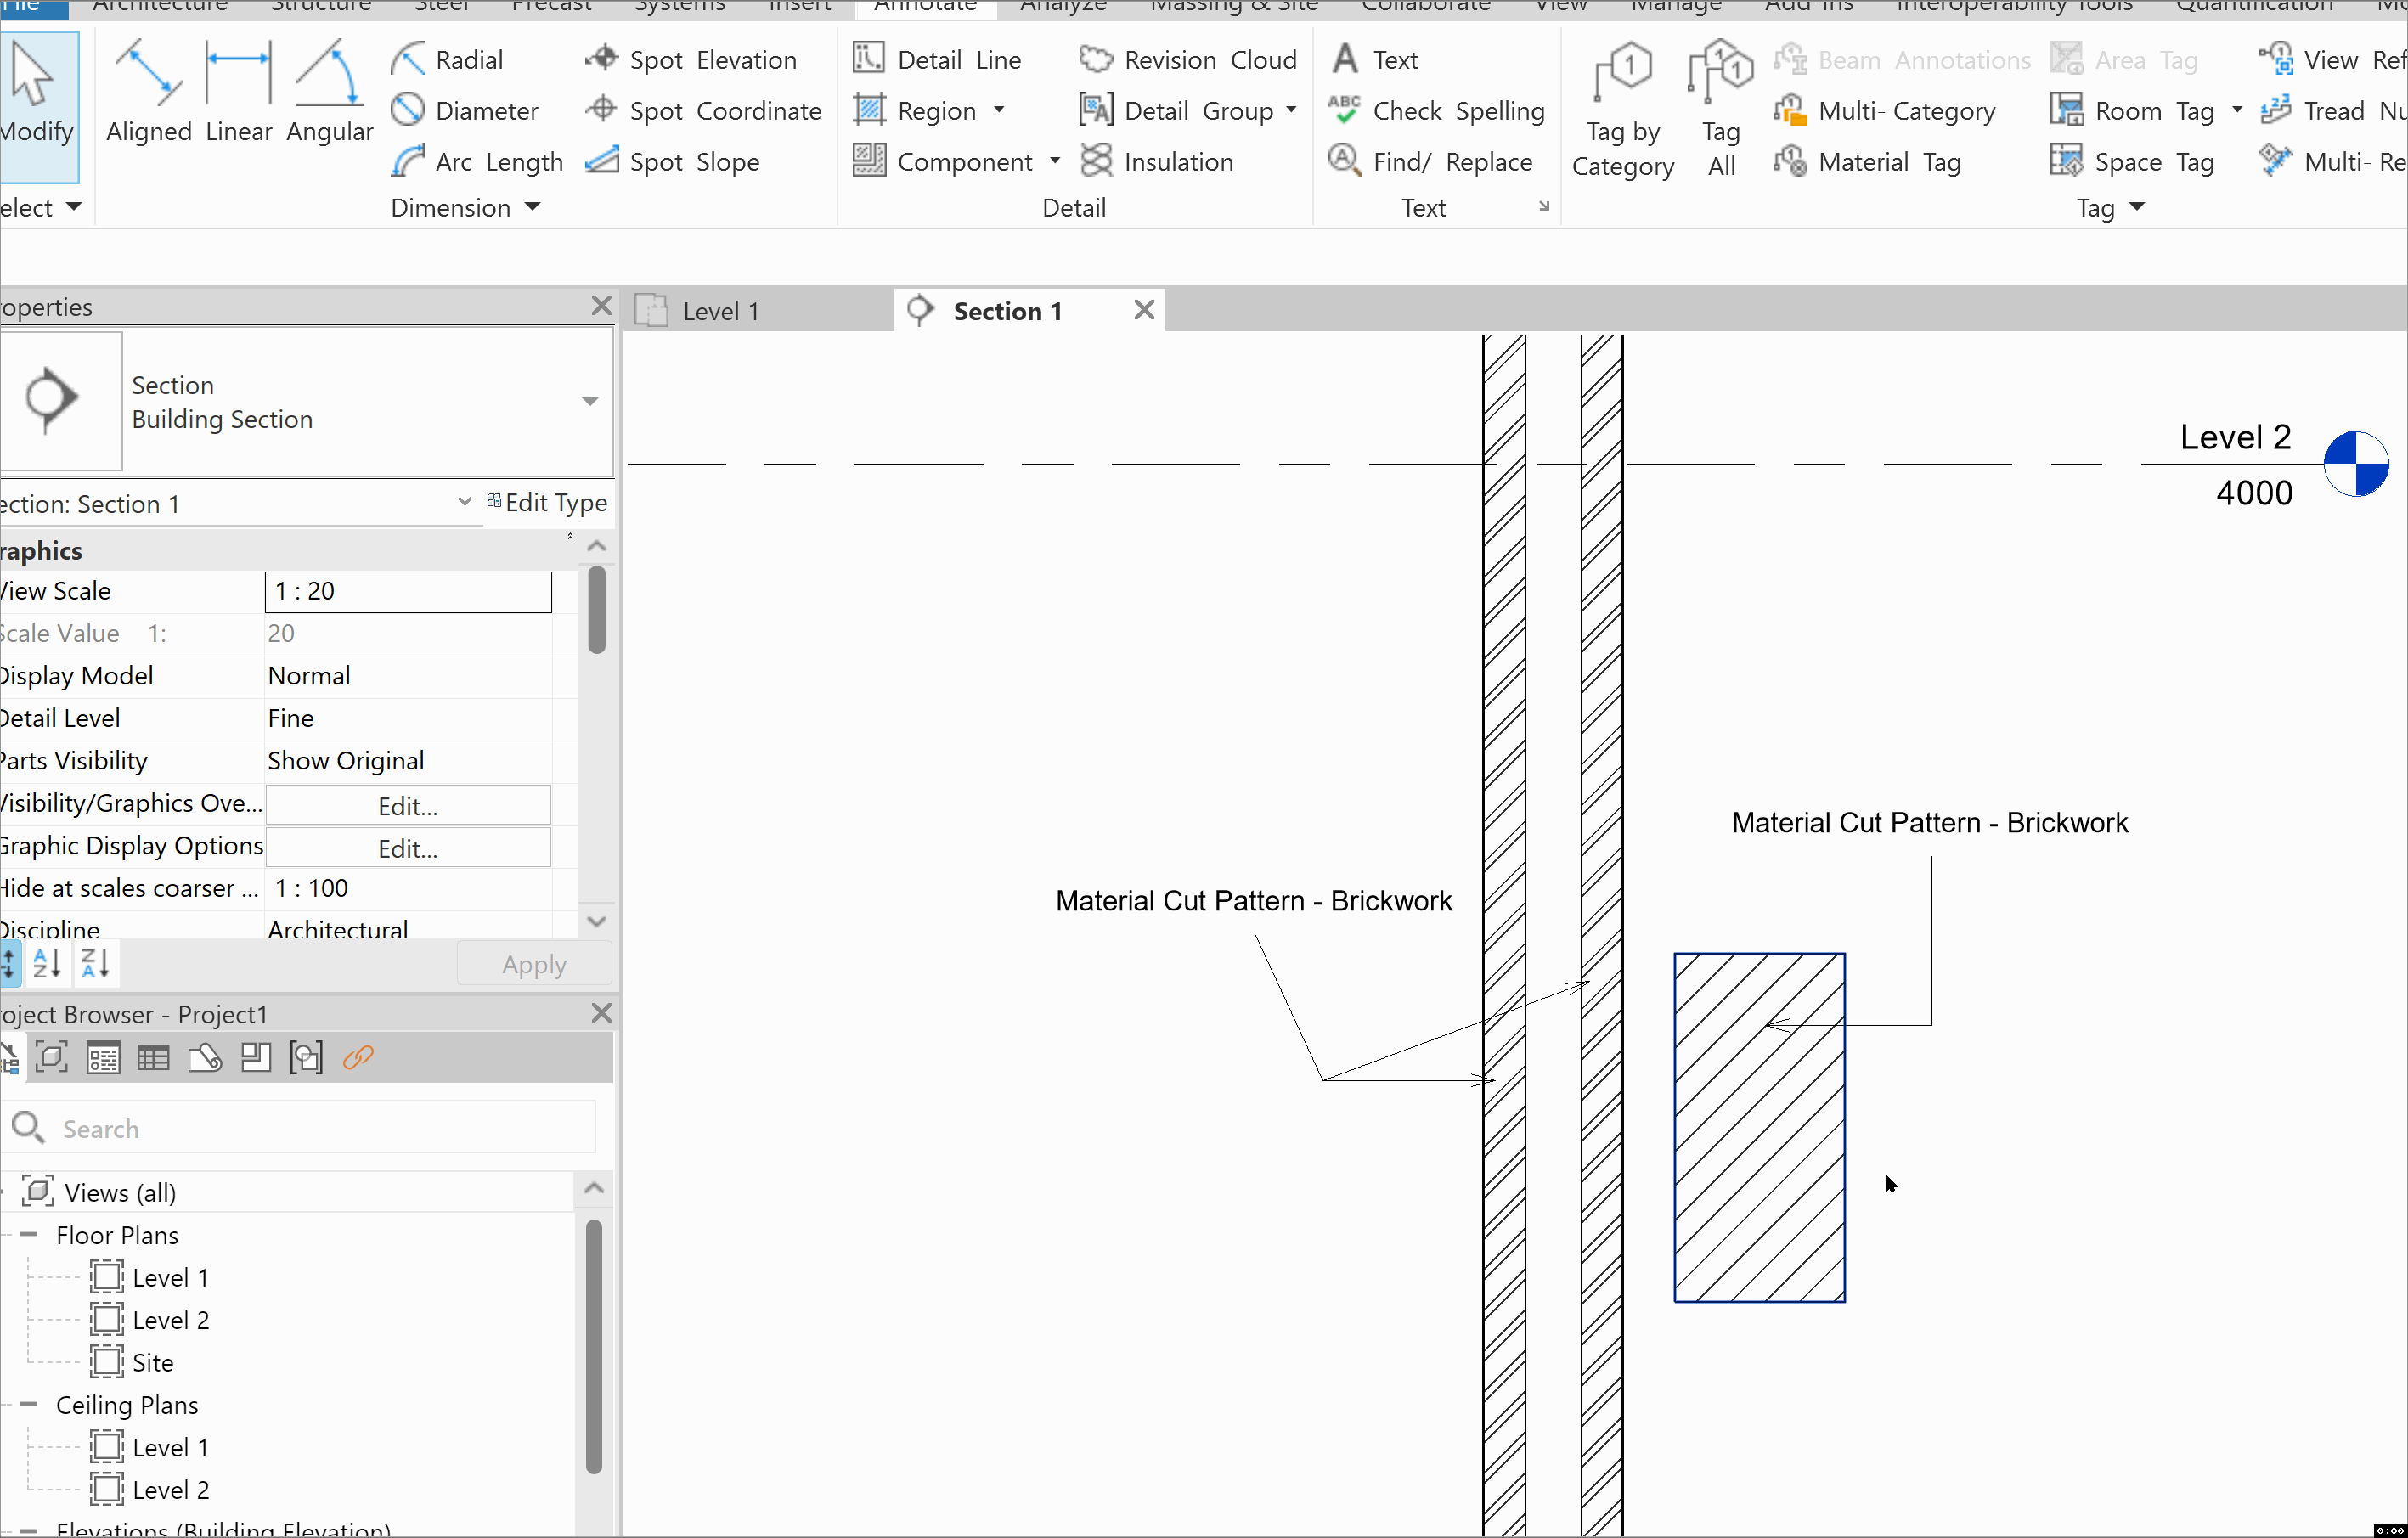The height and width of the screenshot is (1538, 2408).
Task: Click the Tread Number tool
Action: [2332, 110]
